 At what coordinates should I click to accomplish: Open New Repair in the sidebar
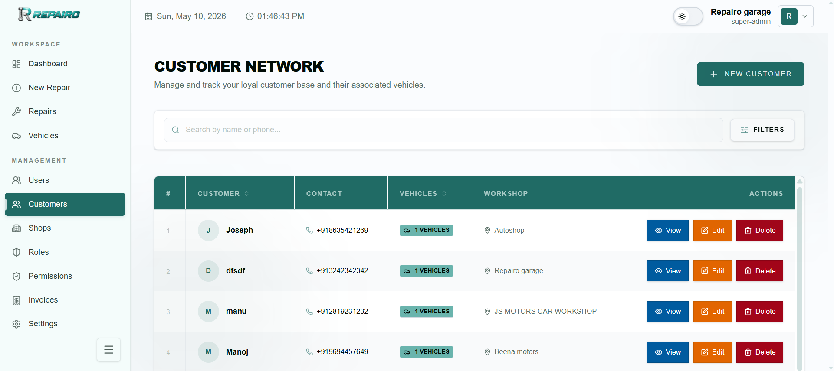tap(65, 88)
